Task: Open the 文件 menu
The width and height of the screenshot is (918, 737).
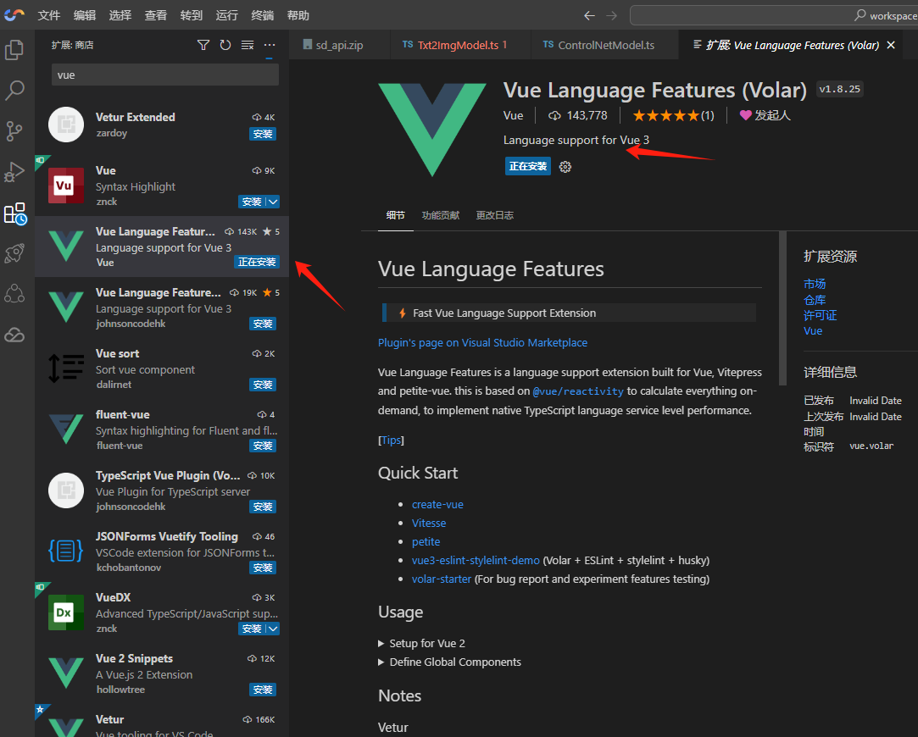Action: [49, 15]
